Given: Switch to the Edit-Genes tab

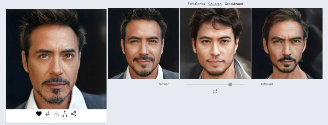Looking at the screenshot, I should tap(196, 4).
